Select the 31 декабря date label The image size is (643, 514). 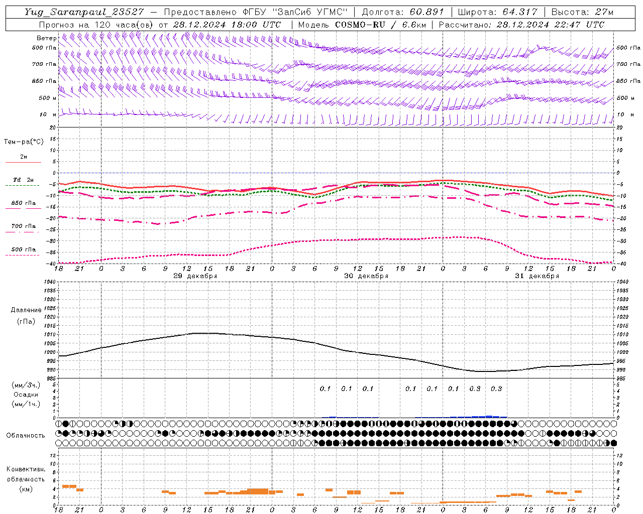pos(537,276)
